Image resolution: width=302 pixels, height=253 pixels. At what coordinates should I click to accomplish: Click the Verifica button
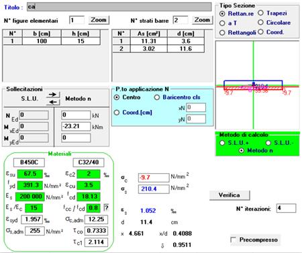(x=230, y=195)
